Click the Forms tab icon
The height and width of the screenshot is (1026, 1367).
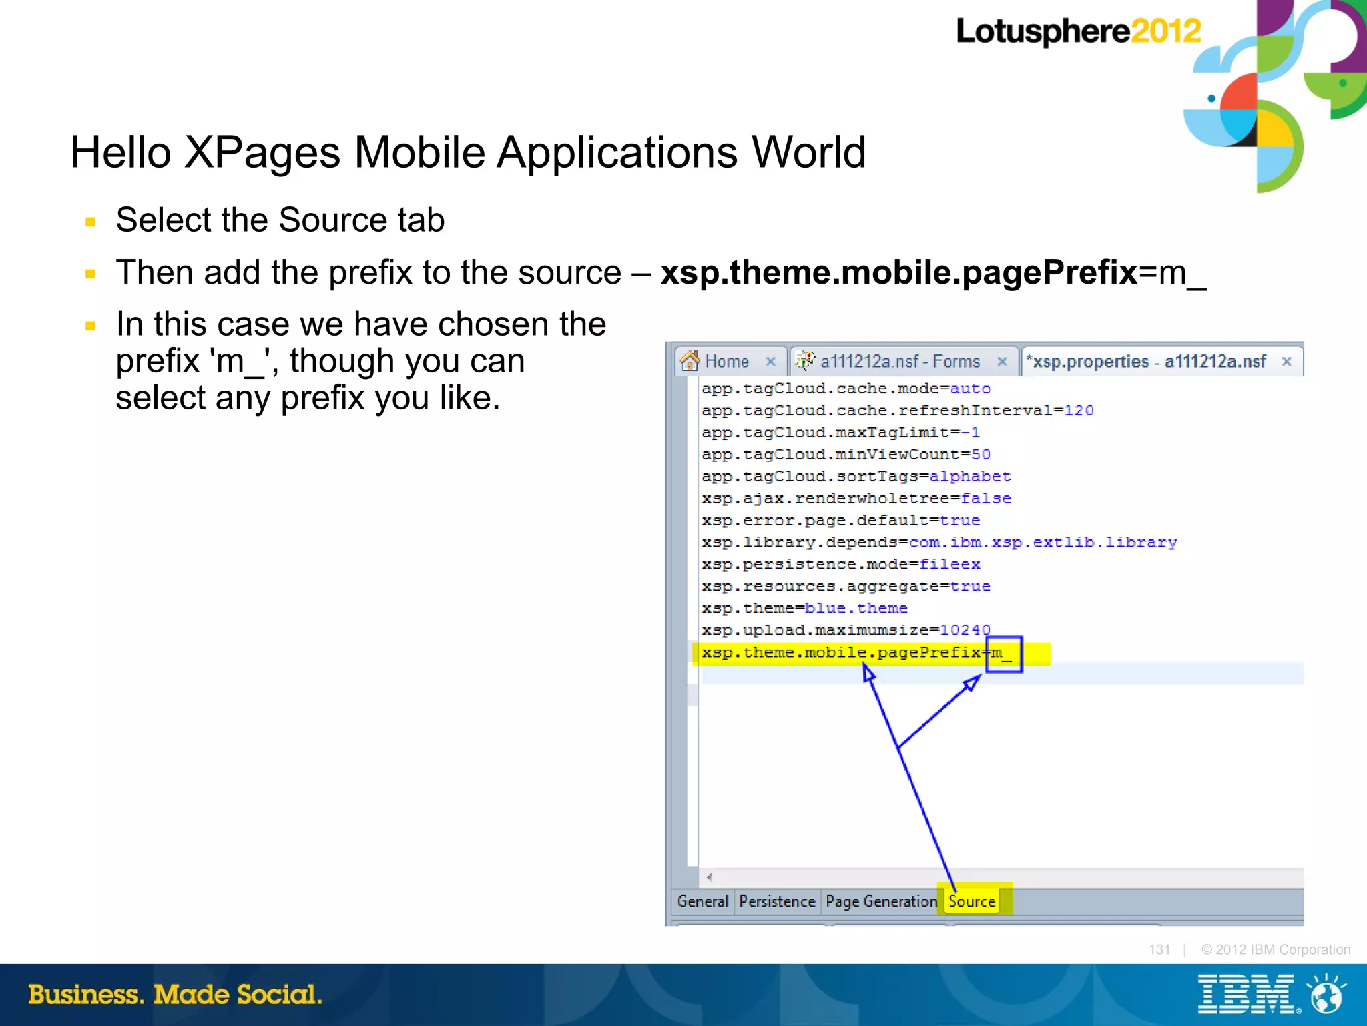pos(805,361)
